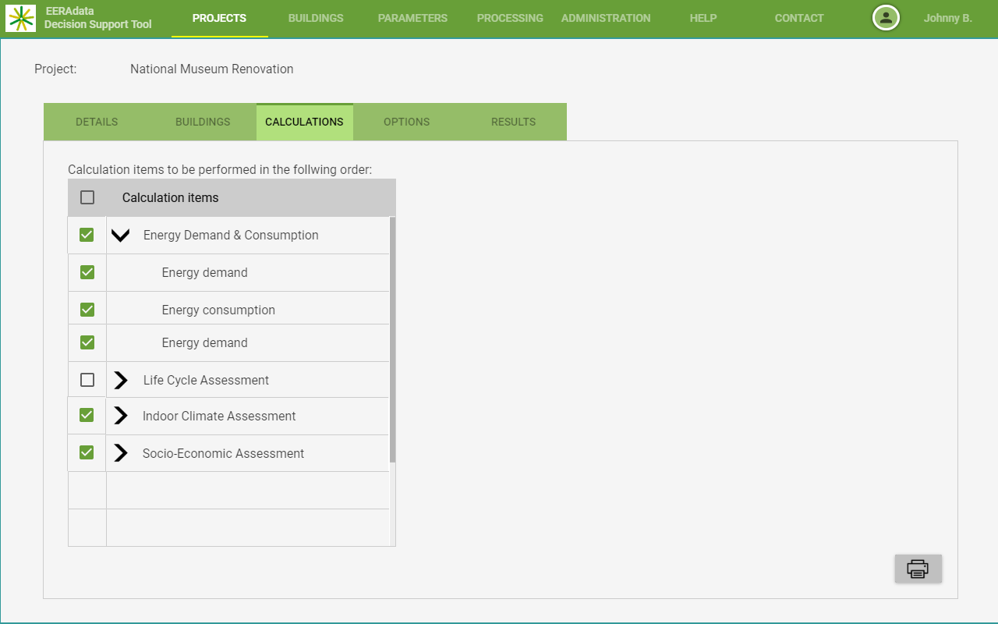Go to the Details tab
998x624 pixels.
[97, 122]
